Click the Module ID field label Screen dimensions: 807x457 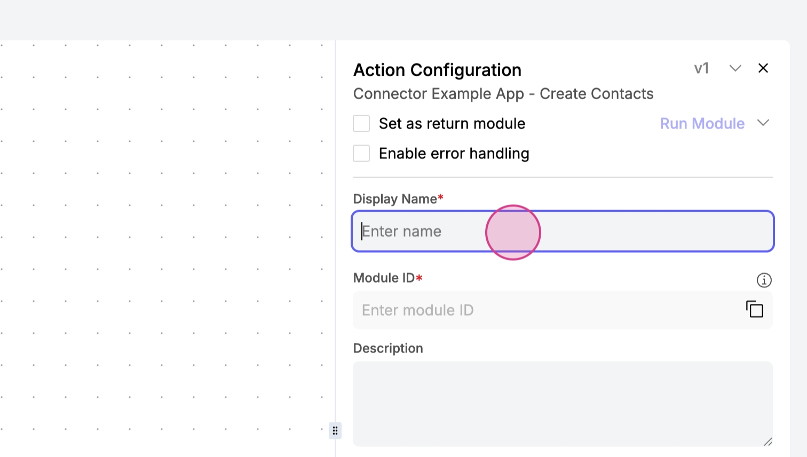384,278
